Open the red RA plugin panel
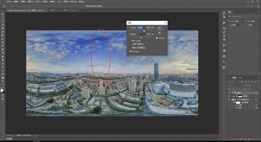Image resolution: width=261 pixels, height=142 pixels. coord(224,62)
